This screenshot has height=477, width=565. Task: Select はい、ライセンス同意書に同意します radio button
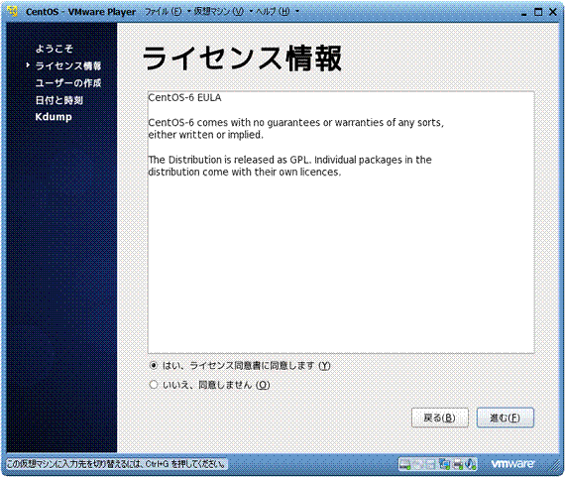point(154,366)
